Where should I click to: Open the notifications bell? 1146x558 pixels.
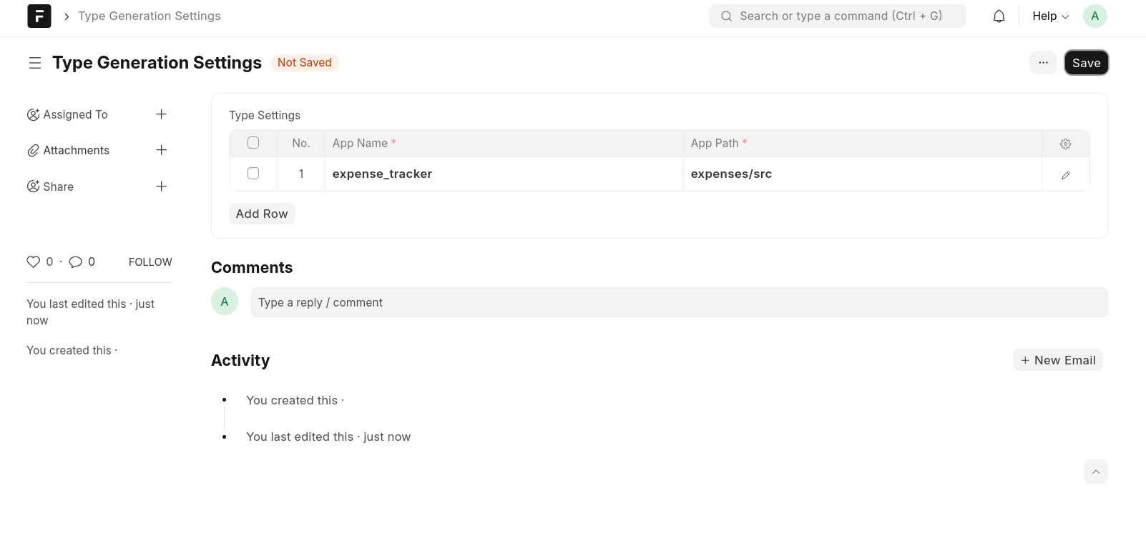pyautogui.click(x=999, y=16)
